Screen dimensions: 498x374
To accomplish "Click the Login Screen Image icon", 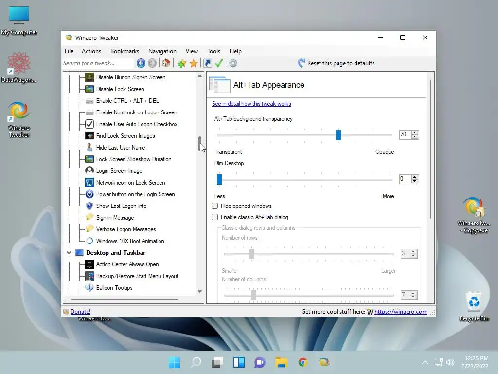I will click(x=89, y=171).
